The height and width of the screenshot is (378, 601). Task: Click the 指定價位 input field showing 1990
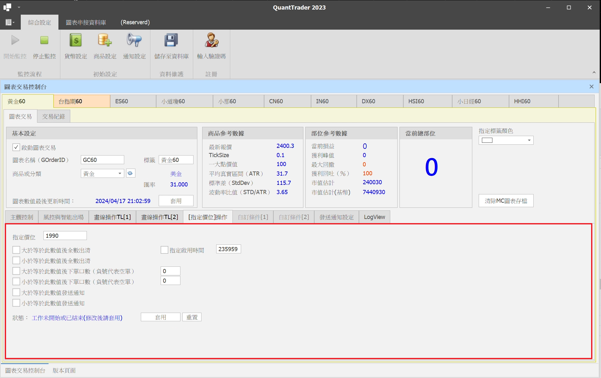65,236
